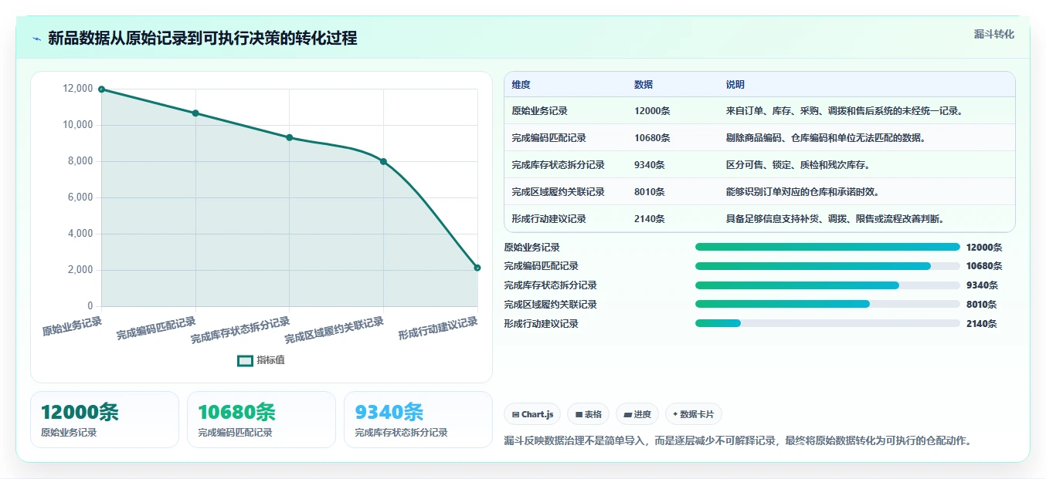Click the 表格 chip

coord(588,414)
